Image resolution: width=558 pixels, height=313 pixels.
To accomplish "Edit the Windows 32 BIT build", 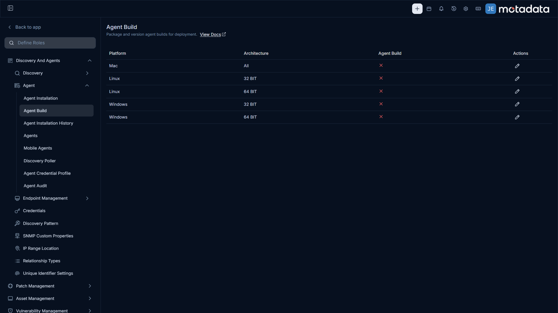I will (517, 104).
